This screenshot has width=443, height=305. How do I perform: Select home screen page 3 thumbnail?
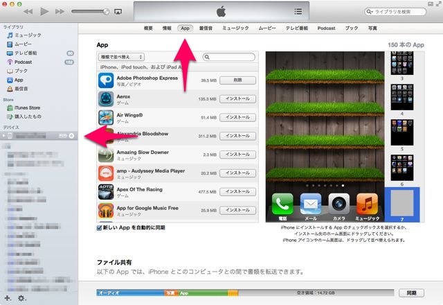402,63
